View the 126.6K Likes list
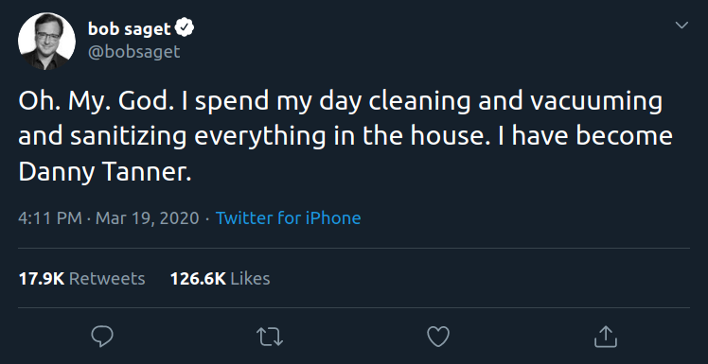The image size is (708, 364). click(220, 278)
